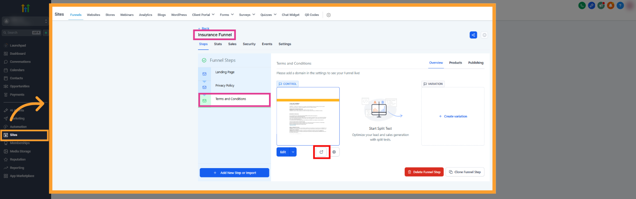
Task: Click the Media Storage icon in sidebar
Action: click(6, 151)
